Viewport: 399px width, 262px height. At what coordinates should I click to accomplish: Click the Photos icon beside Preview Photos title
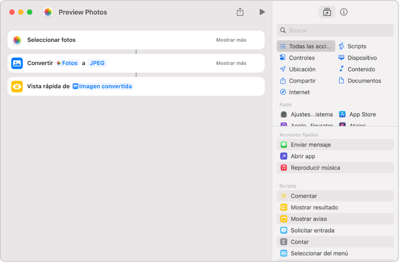(48, 12)
